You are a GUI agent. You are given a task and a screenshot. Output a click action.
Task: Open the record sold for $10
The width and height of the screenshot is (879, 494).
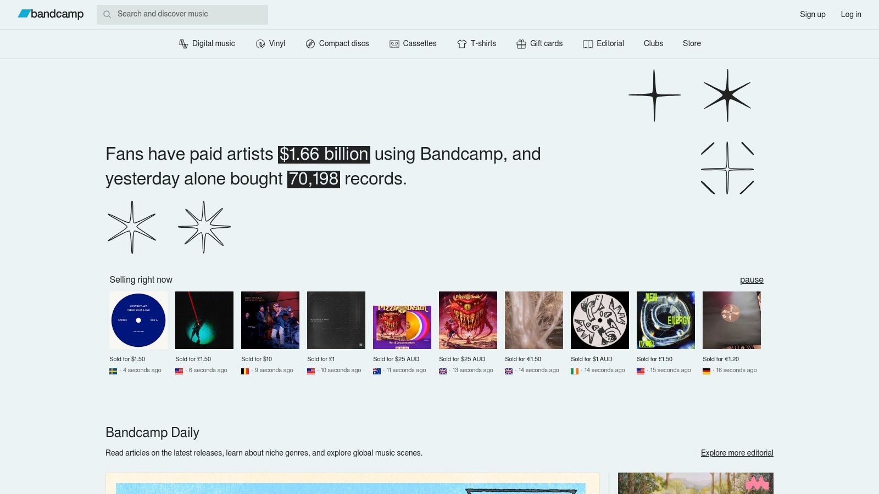pyautogui.click(x=270, y=320)
